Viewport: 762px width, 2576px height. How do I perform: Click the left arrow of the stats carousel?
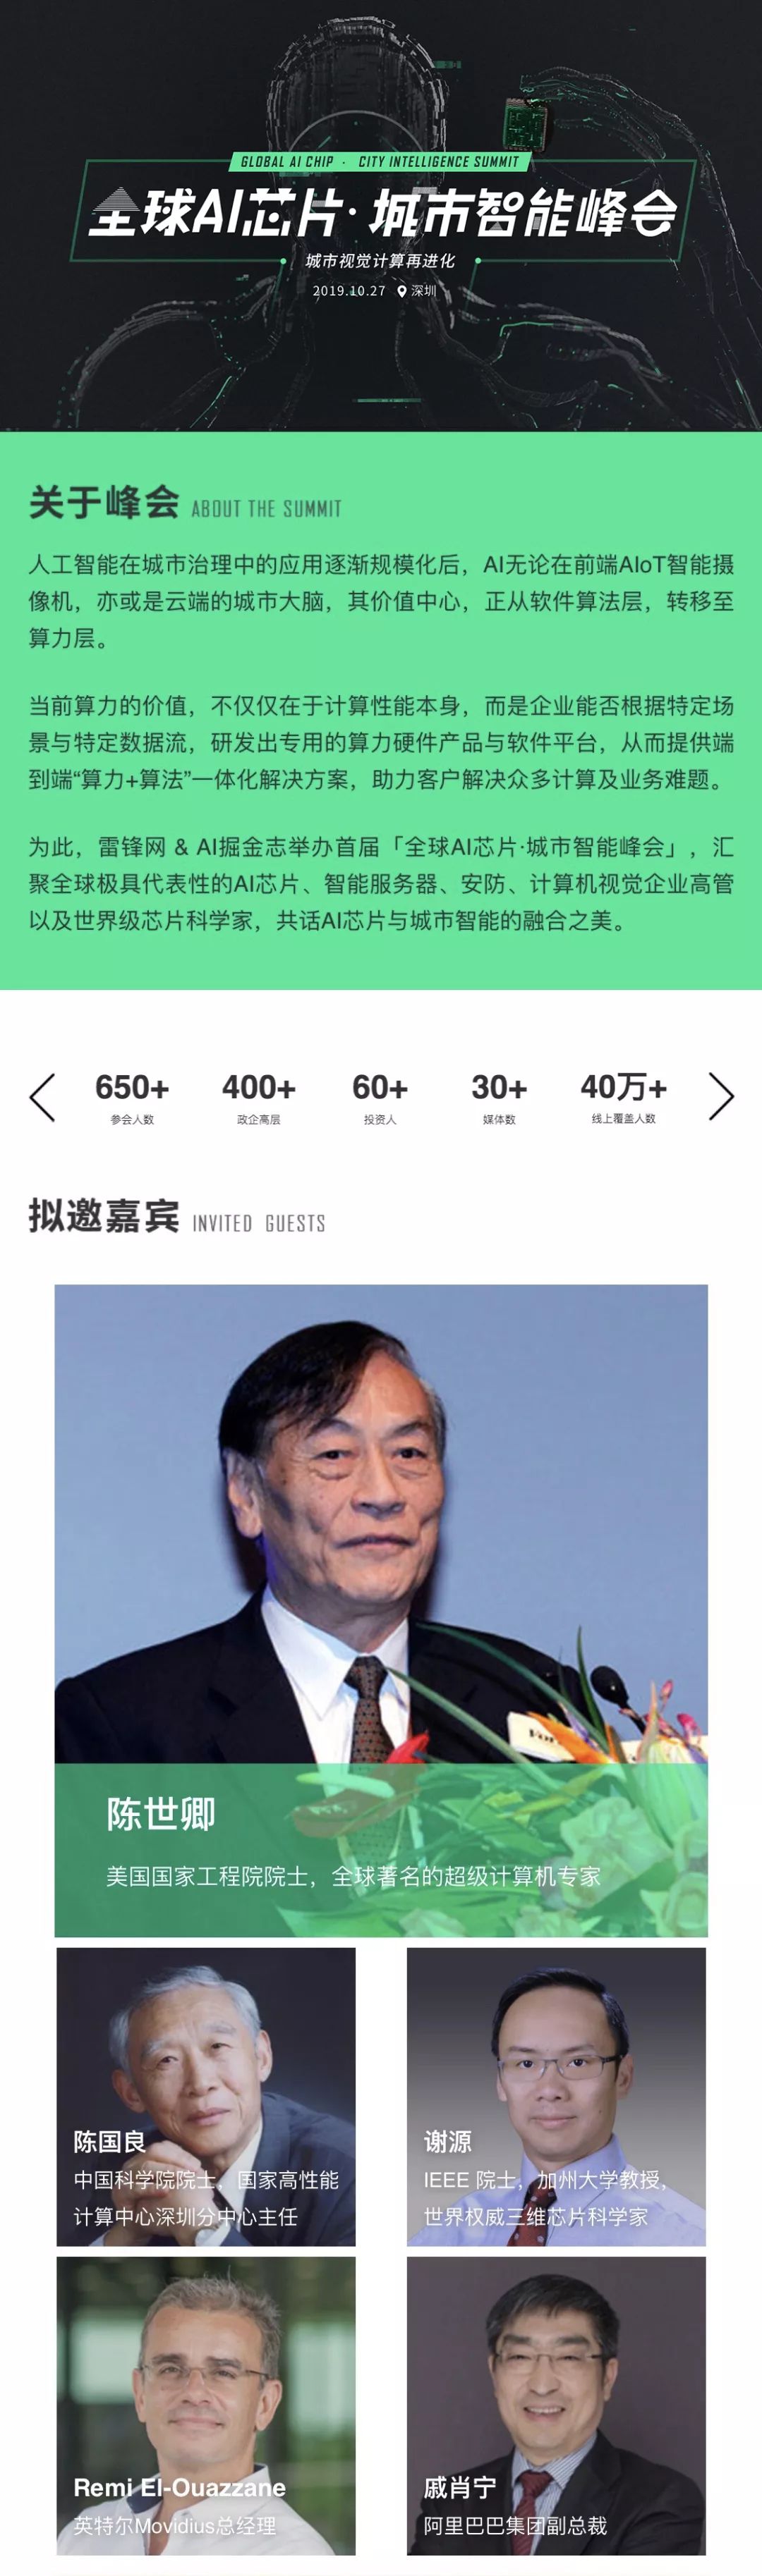(42, 1097)
